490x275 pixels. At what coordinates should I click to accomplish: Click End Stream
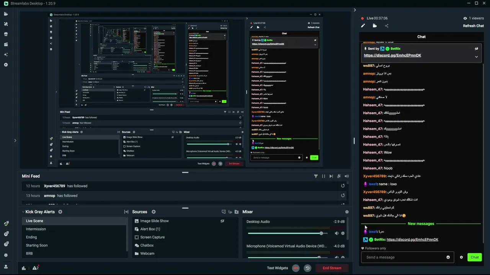click(x=332, y=268)
